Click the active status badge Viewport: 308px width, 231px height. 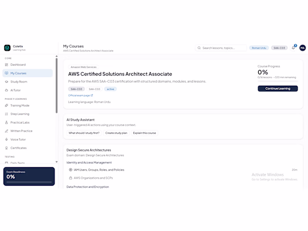coord(110,89)
